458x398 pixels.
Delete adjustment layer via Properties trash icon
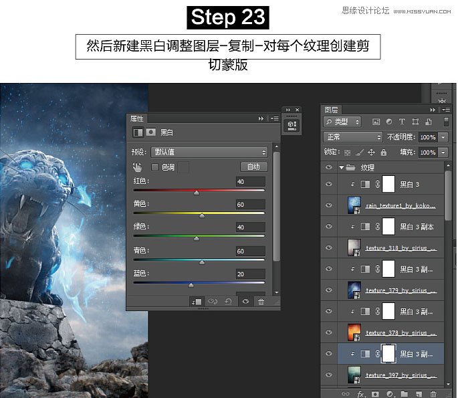tap(261, 302)
